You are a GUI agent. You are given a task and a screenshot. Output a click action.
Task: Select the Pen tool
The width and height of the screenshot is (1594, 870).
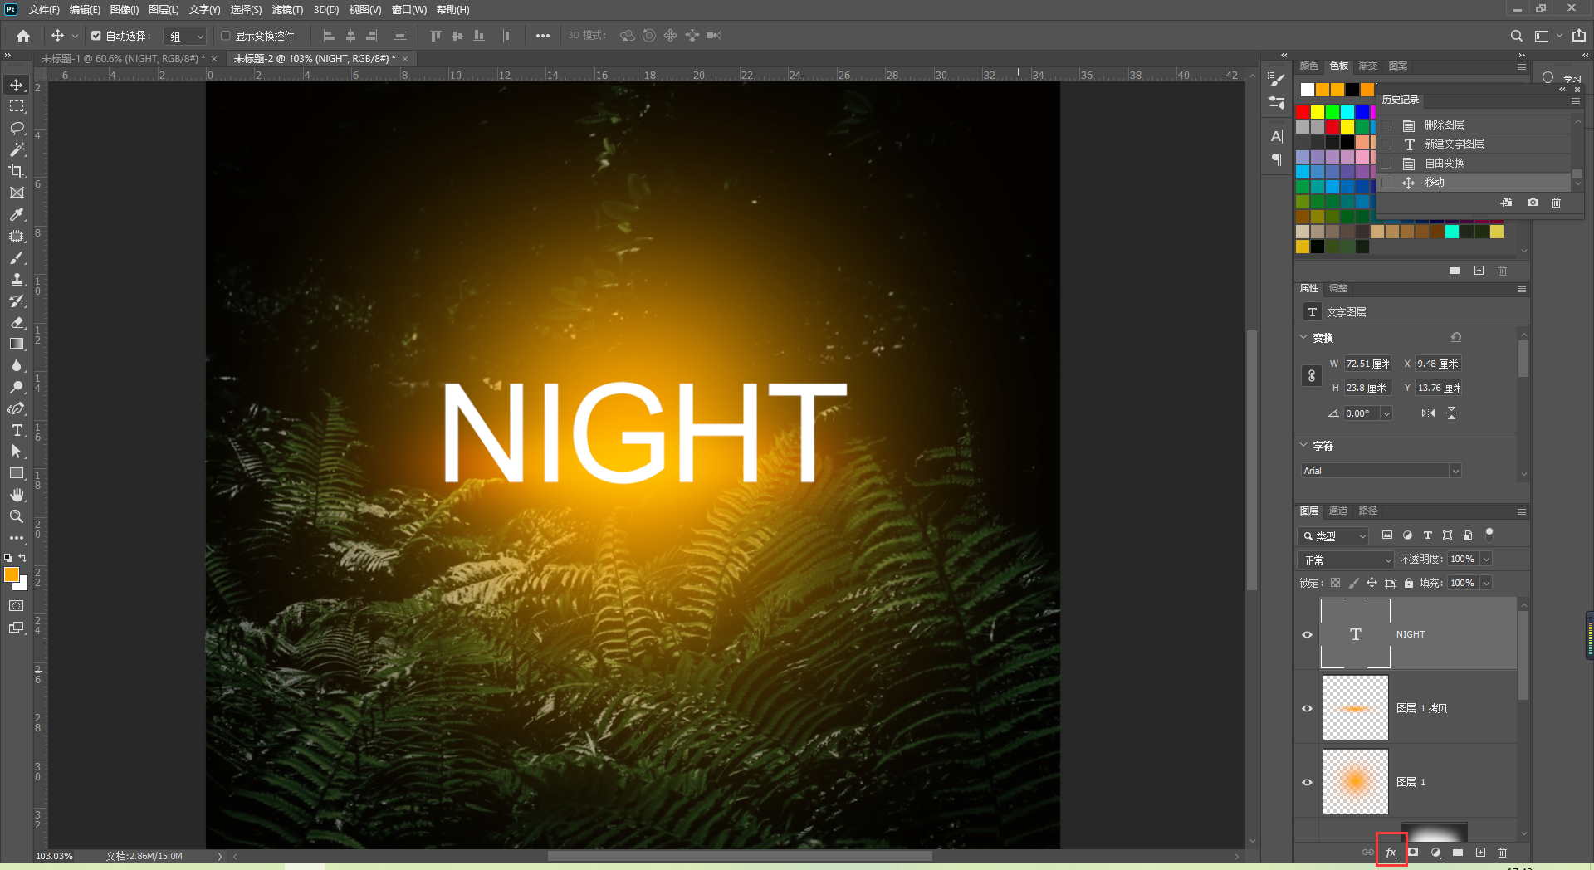pyautogui.click(x=17, y=409)
